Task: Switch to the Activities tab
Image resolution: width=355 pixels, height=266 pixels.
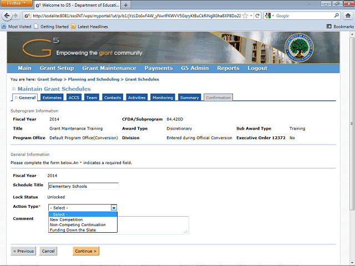Action: pos(137,98)
